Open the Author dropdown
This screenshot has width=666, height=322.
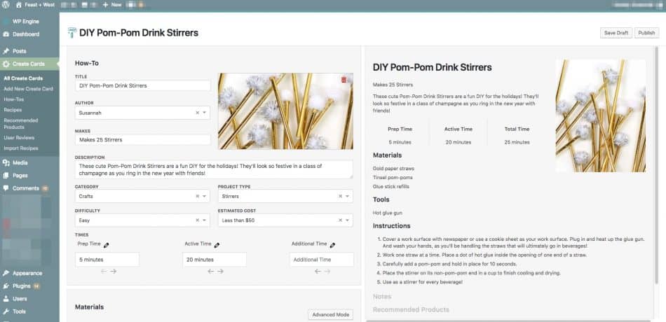point(205,112)
